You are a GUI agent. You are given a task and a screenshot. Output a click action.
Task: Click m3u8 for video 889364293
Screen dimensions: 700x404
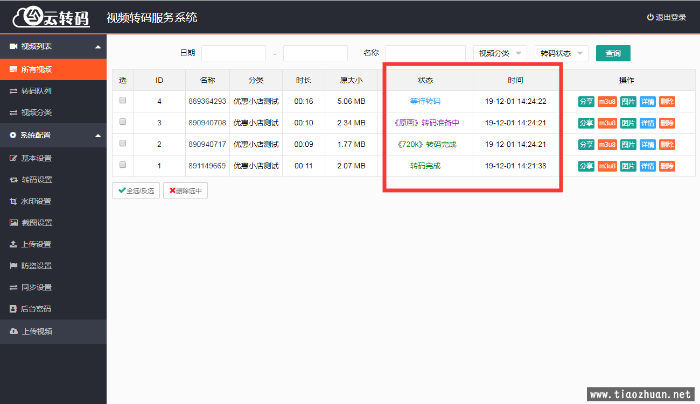tap(607, 101)
